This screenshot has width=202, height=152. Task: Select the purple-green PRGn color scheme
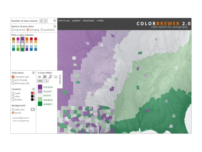tap(22, 44)
